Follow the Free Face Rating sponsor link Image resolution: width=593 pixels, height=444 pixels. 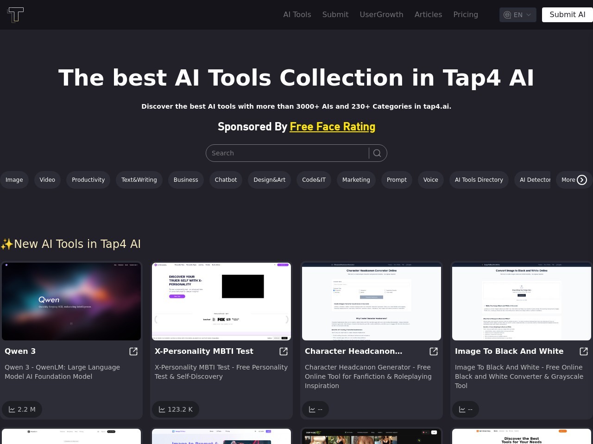pos(333,127)
